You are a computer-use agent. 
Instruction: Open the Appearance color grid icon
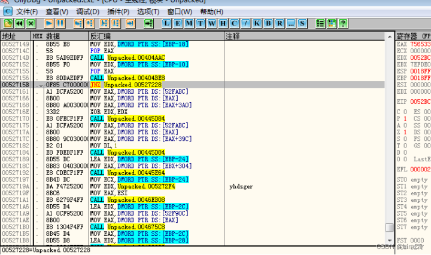[332, 23]
